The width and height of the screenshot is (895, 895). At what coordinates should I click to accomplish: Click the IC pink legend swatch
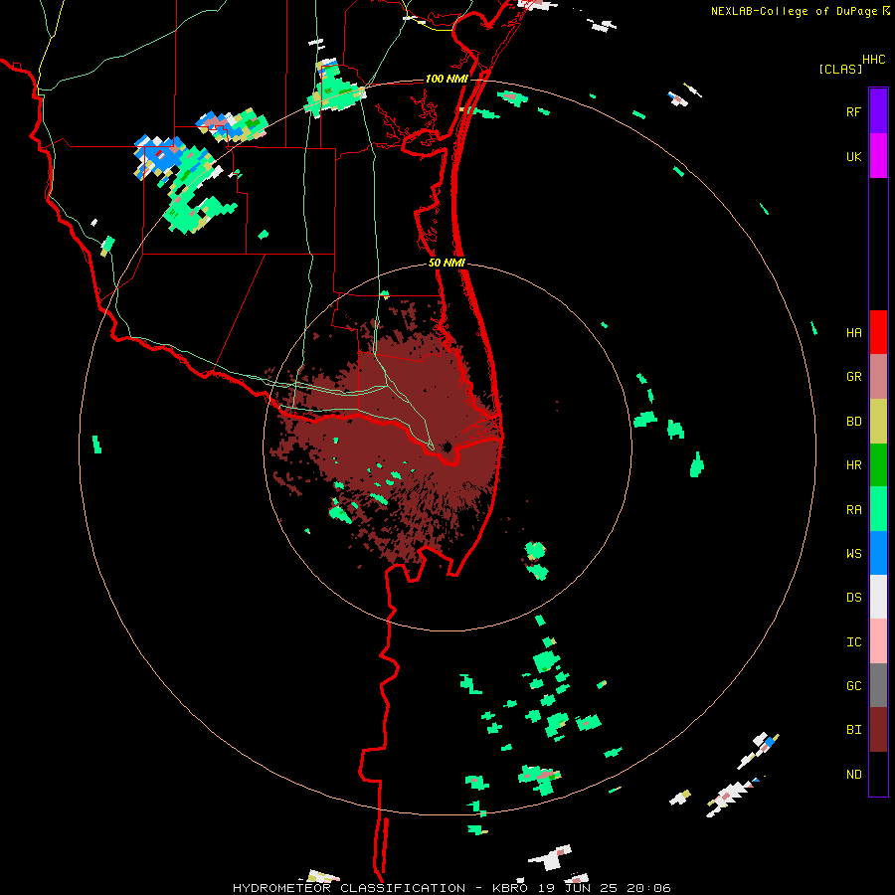[x=878, y=641]
